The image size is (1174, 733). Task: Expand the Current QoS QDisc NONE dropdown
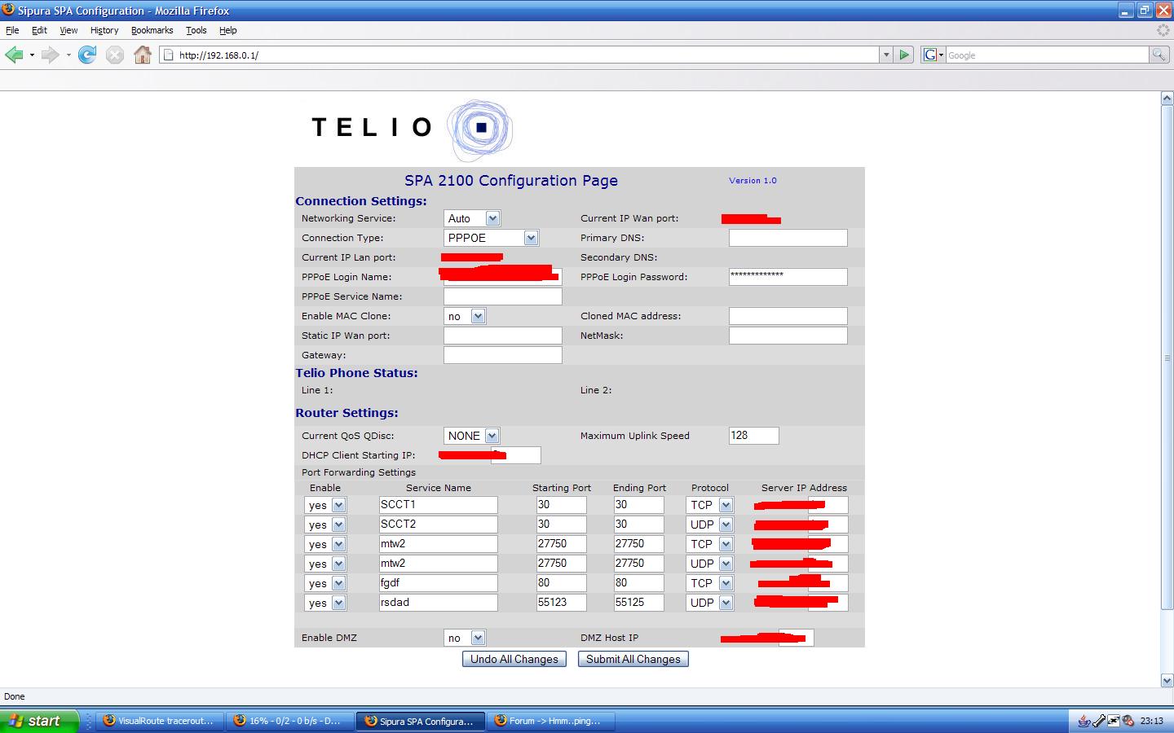(x=471, y=436)
